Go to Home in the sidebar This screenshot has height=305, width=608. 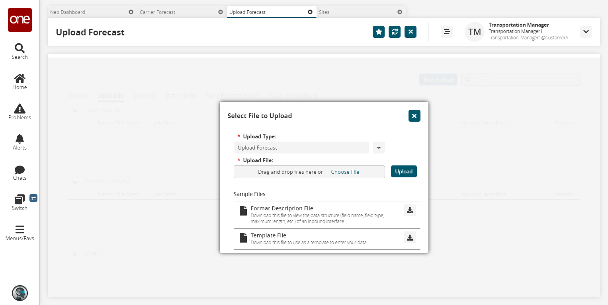click(20, 82)
